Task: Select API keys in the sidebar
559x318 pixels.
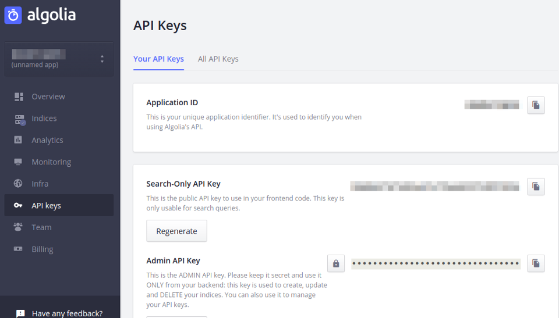Action: click(x=59, y=205)
